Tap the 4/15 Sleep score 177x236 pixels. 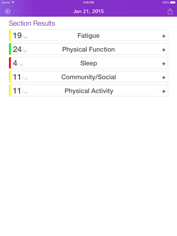16,63
